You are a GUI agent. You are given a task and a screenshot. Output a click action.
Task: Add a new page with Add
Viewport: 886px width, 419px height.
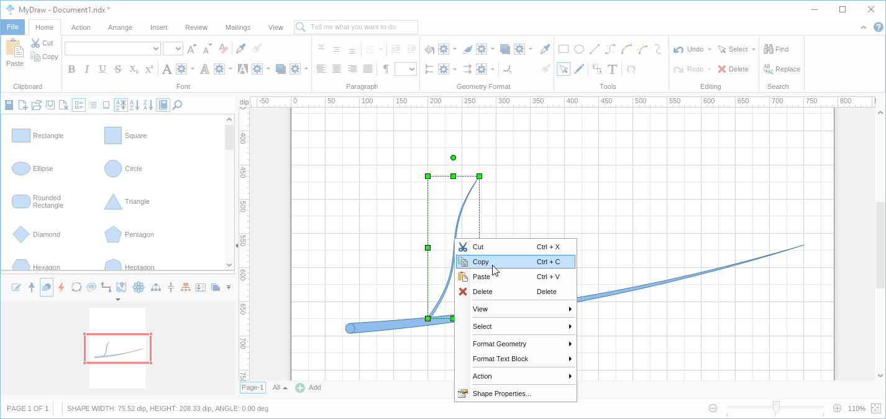pos(308,387)
